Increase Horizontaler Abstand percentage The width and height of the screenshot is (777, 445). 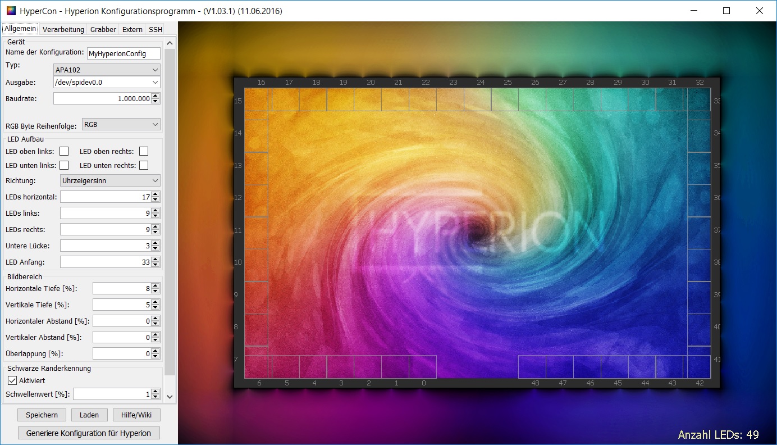tap(156, 318)
